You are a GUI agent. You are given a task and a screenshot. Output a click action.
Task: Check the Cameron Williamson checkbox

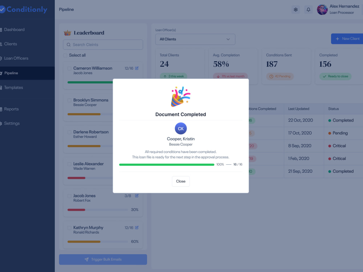69,69
